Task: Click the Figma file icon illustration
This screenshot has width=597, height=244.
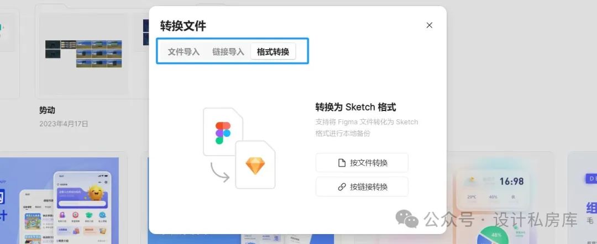Action: tap(223, 132)
